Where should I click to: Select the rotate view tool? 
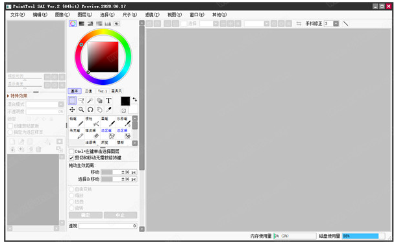[x=90, y=110]
